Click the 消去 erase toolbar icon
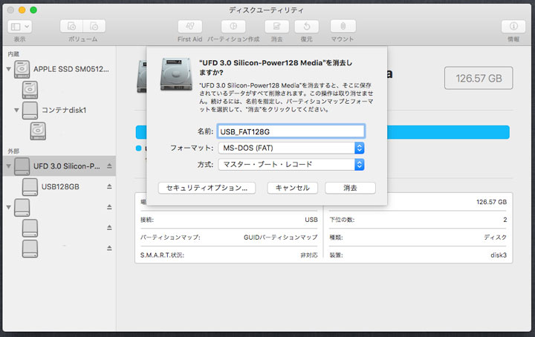The width and height of the screenshot is (535, 337). (276, 27)
